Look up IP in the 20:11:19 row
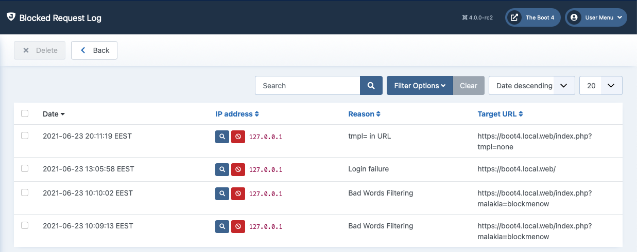This screenshot has width=637, height=252. click(x=222, y=137)
